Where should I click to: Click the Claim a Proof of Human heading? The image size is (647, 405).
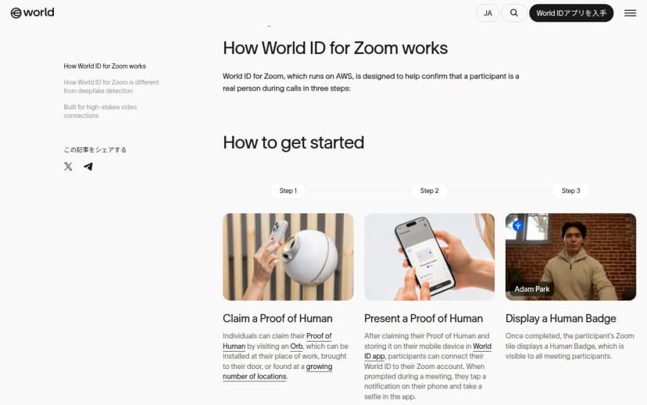click(x=277, y=318)
